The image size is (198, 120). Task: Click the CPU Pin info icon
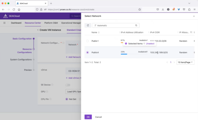[x=50, y=99]
